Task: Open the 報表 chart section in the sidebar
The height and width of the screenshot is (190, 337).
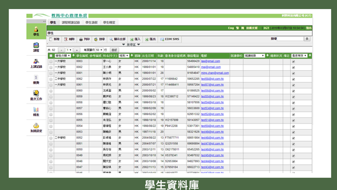Action: [36, 112]
